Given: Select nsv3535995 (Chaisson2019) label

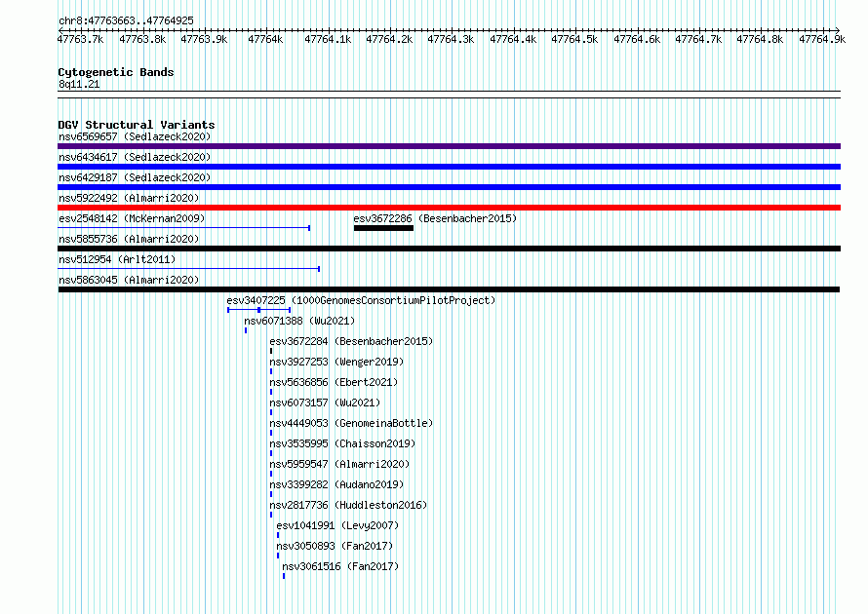Looking at the screenshot, I should point(342,443).
